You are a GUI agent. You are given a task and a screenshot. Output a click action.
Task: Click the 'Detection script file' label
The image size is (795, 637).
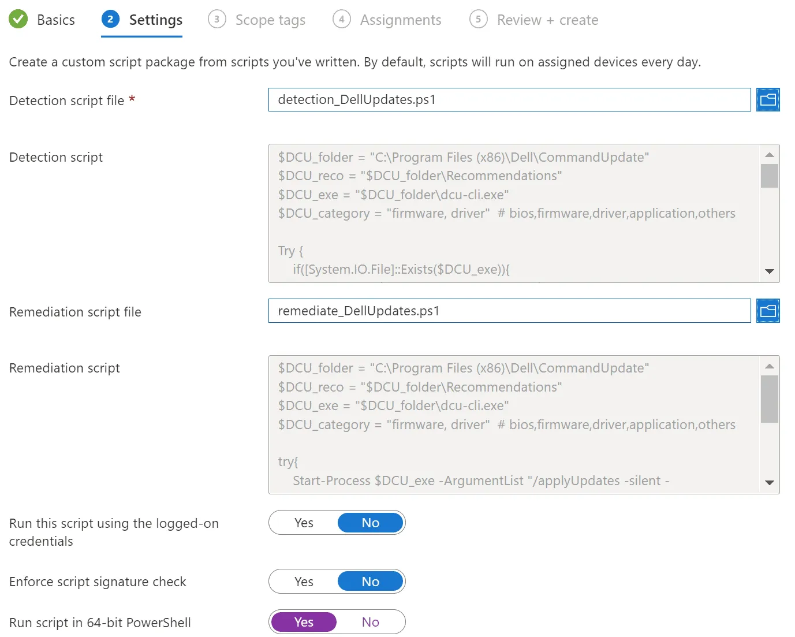coord(67,100)
